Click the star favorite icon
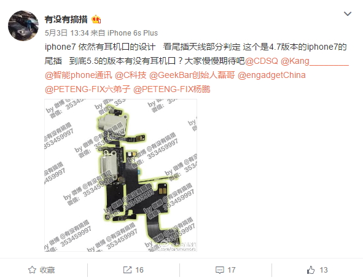Screen dimensions: 363x280 pyautogui.click(x=32, y=270)
